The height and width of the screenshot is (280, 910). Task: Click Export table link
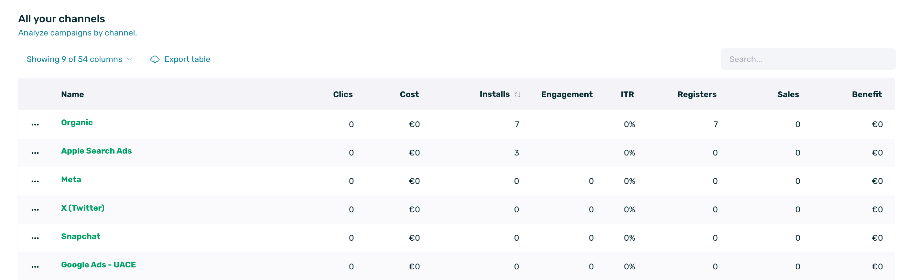coord(187,59)
